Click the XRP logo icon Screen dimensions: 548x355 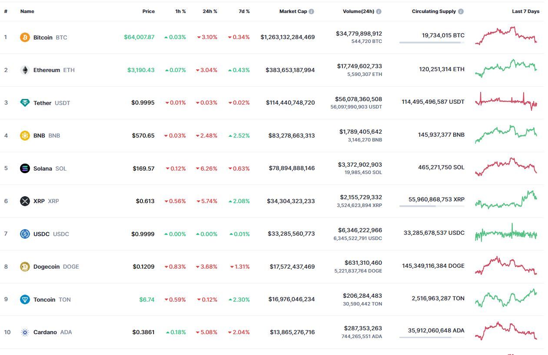25,201
